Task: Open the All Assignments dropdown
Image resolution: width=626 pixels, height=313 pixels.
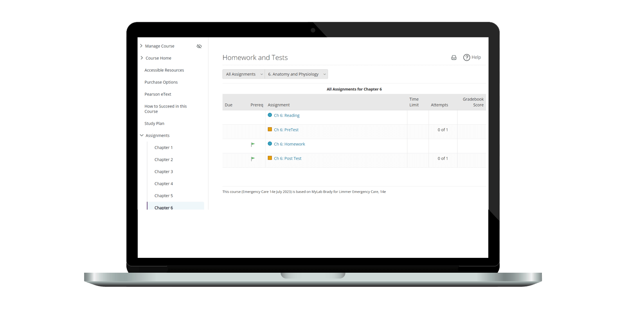Action: pyautogui.click(x=244, y=74)
